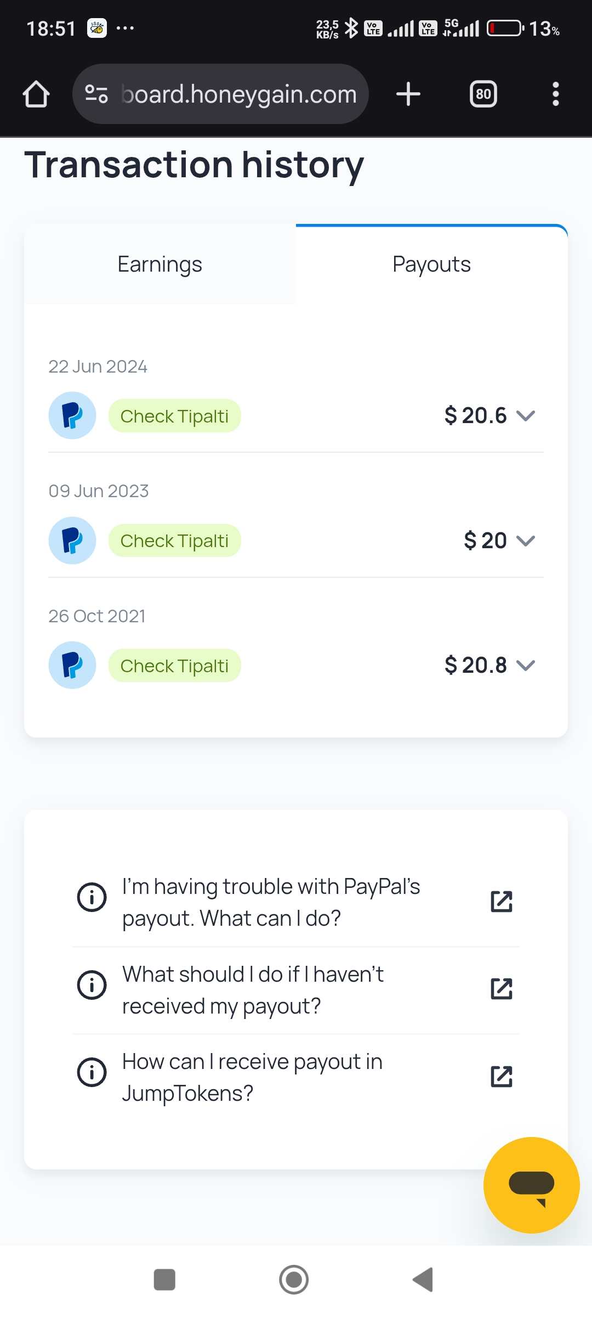
Task: Open external link for PayPal trouble article
Action: [501, 902]
